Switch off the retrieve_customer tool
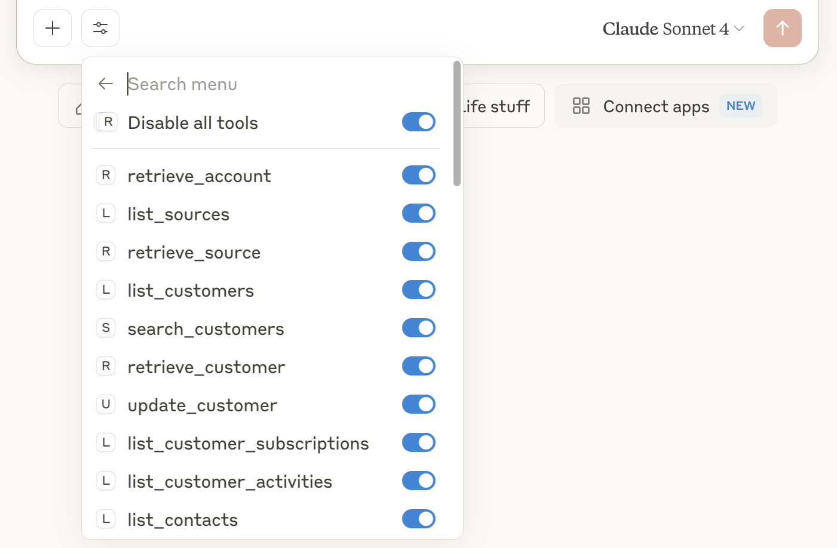 pyautogui.click(x=419, y=366)
